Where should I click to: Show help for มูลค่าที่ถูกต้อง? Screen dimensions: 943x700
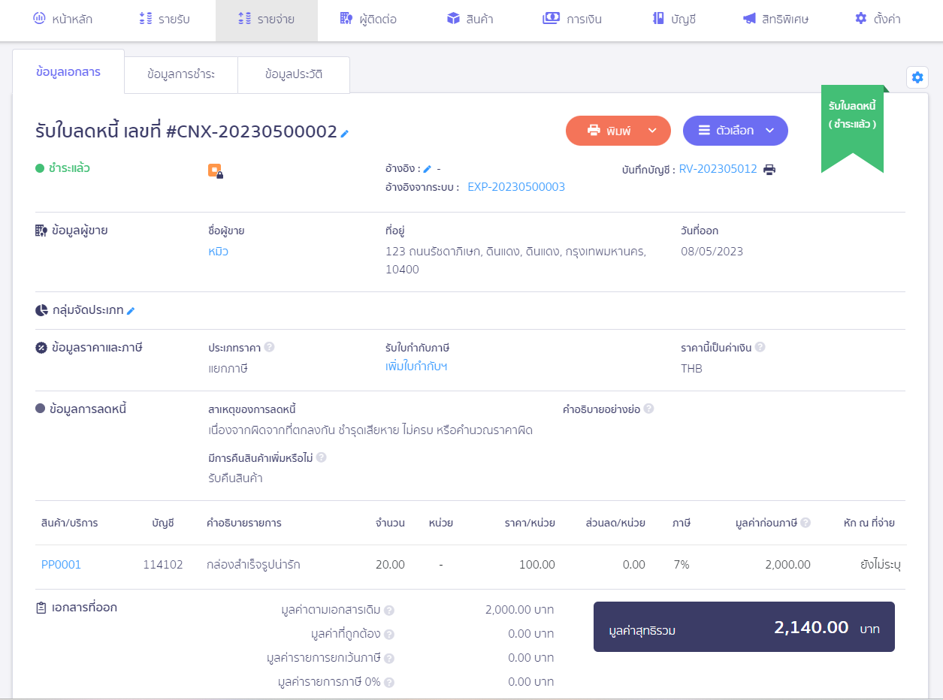[x=389, y=635]
